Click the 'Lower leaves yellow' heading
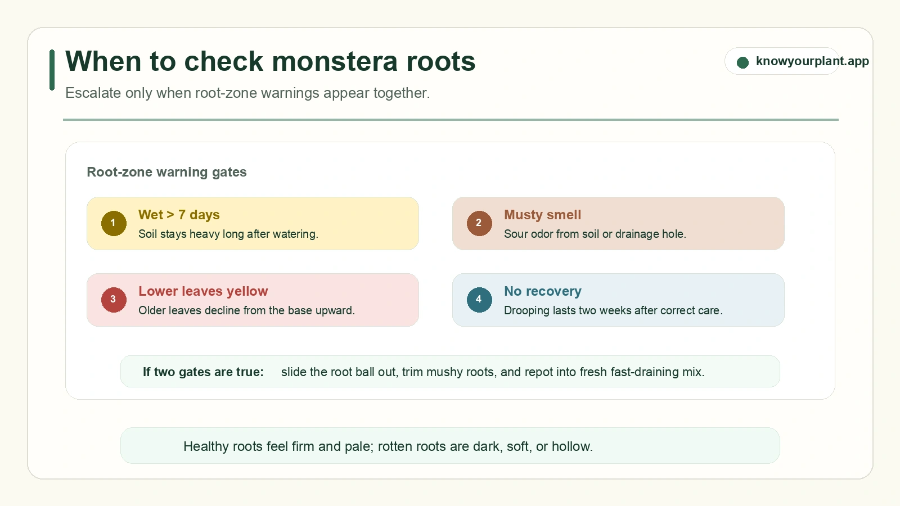Viewport: 900px width, 506px height. pyautogui.click(x=203, y=291)
